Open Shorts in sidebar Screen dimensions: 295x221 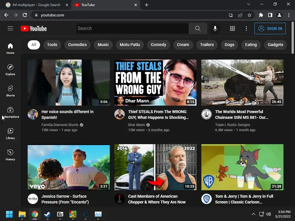tap(10, 91)
